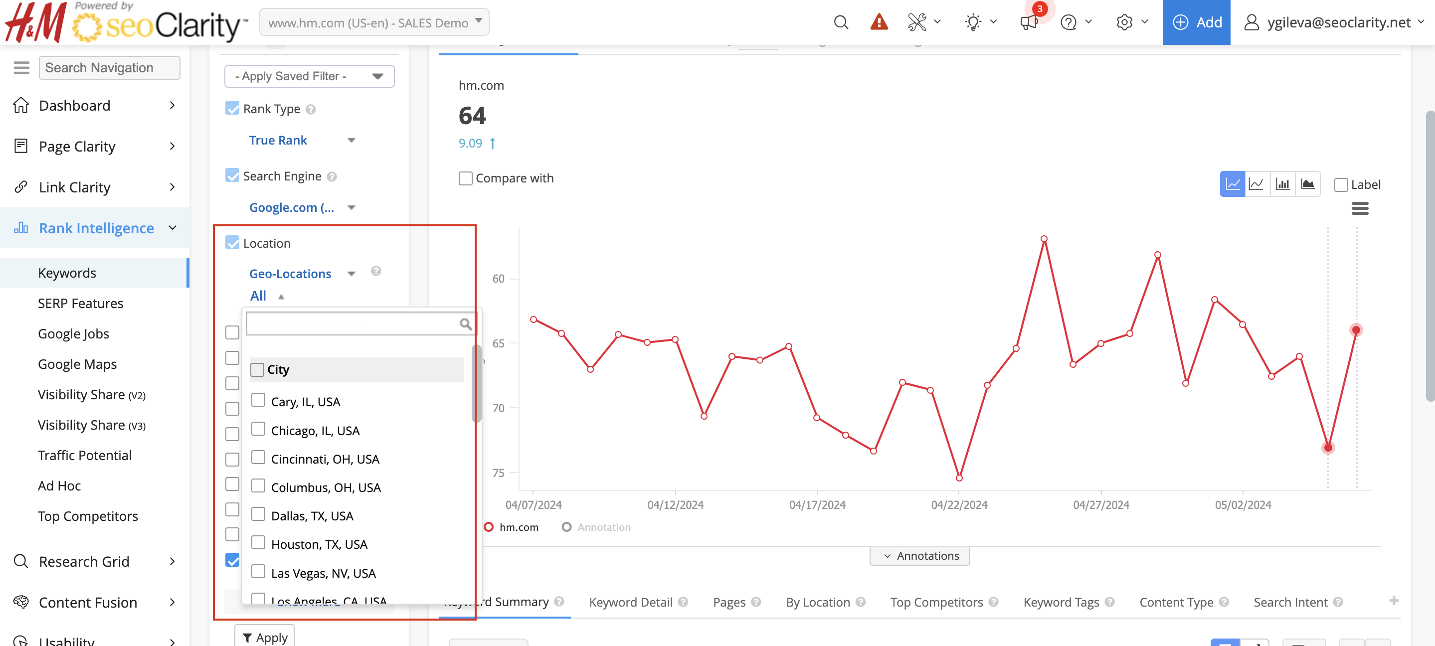Open Top Competitors sidebar link
This screenshot has width=1435, height=646.
coord(87,516)
